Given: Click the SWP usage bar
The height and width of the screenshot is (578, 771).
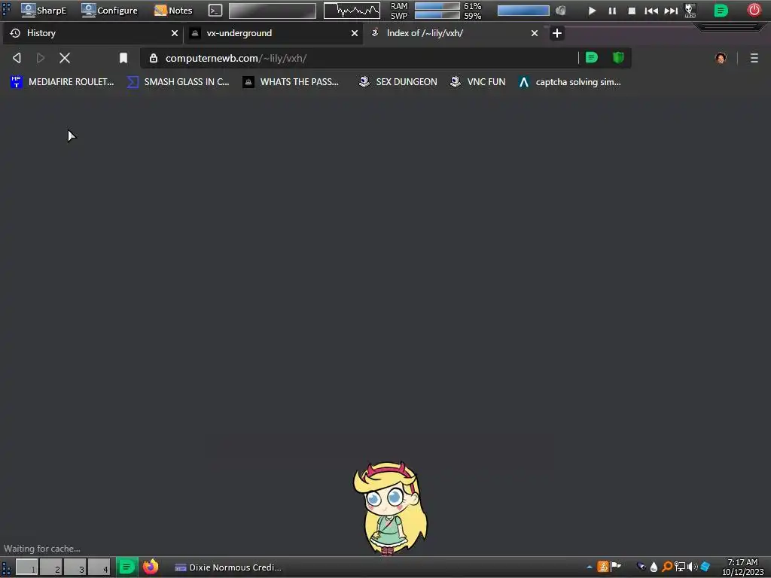Looking at the screenshot, I should (x=437, y=15).
